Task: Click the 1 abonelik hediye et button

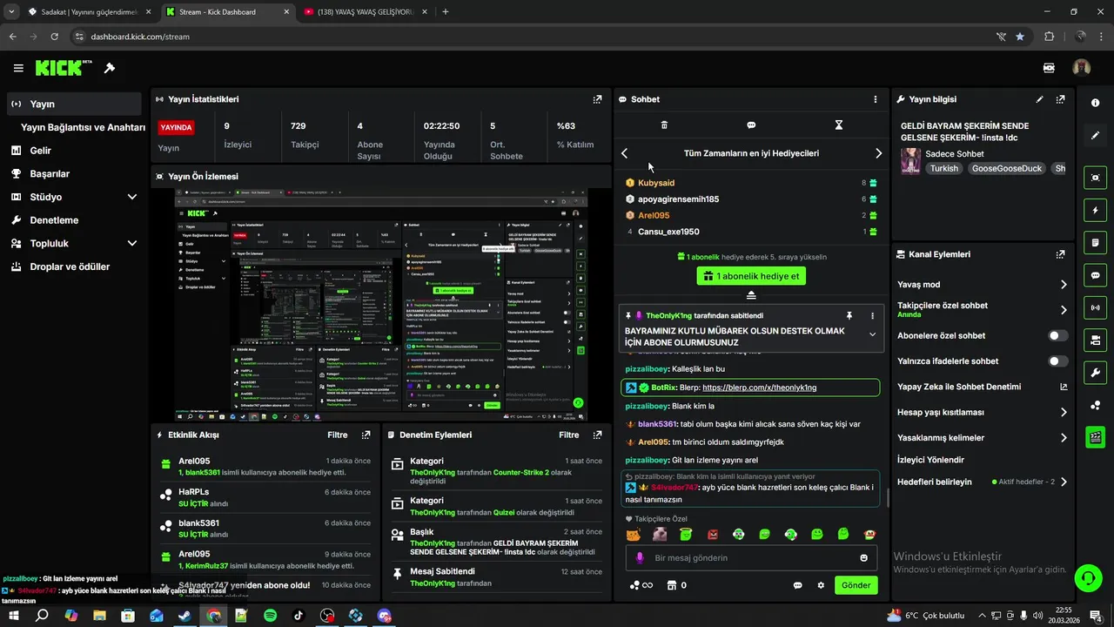Action: (x=751, y=276)
